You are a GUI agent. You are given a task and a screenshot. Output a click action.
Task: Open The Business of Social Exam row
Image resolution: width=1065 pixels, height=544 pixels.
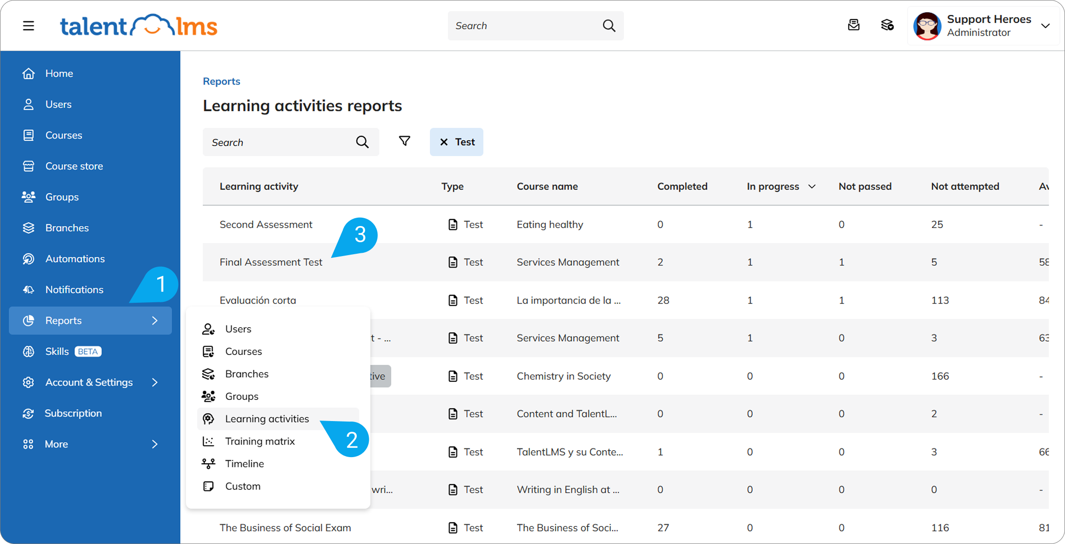click(625, 527)
